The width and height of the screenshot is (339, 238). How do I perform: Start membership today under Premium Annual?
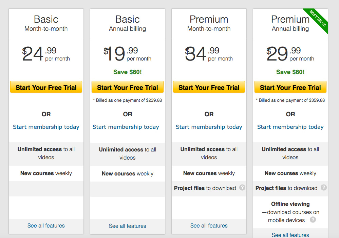coord(290,127)
